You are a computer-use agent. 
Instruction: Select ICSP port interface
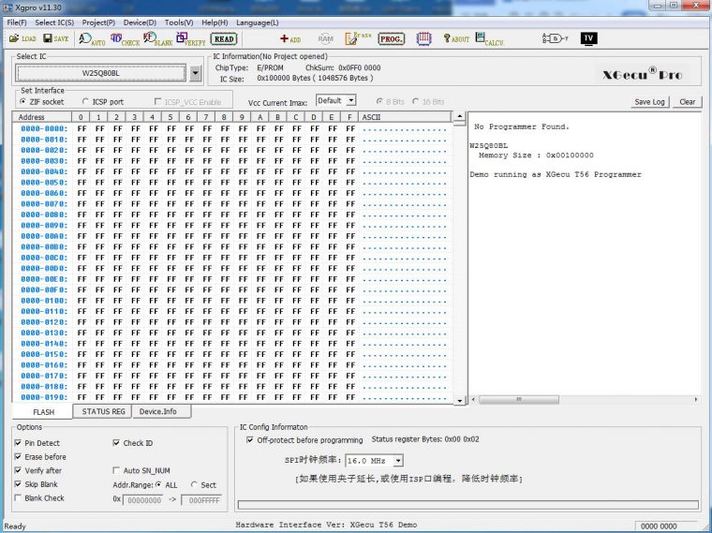point(103,102)
